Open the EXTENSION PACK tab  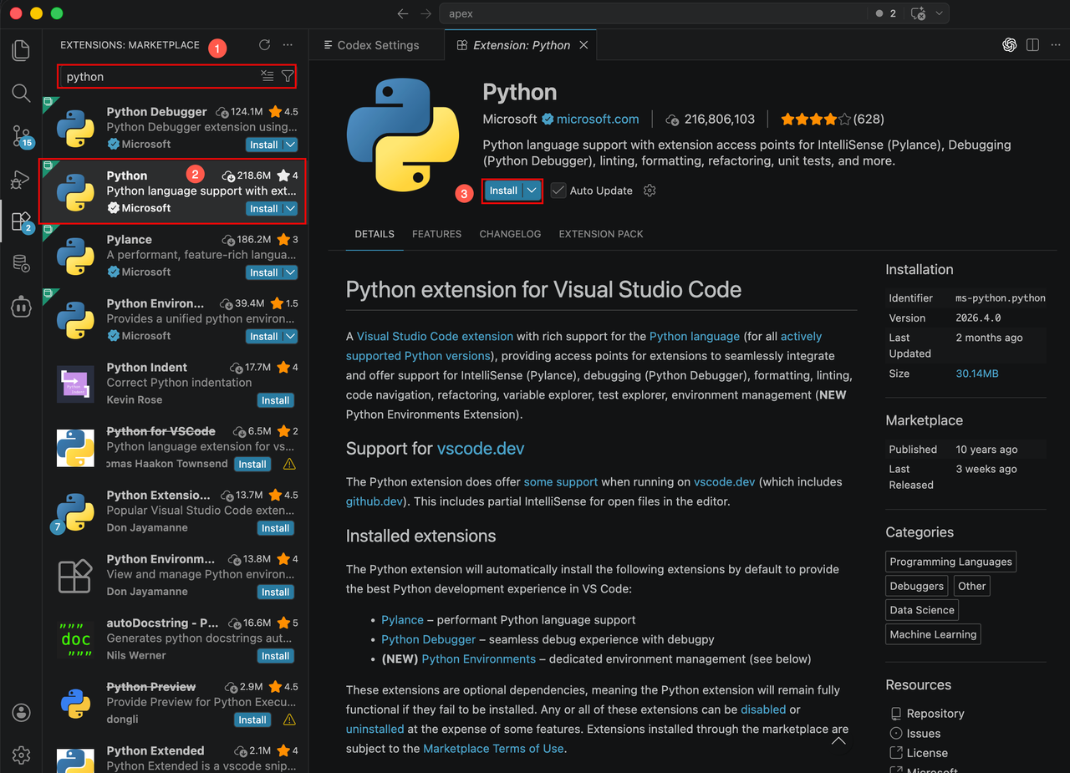pyautogui.click(x=601, y=234)
